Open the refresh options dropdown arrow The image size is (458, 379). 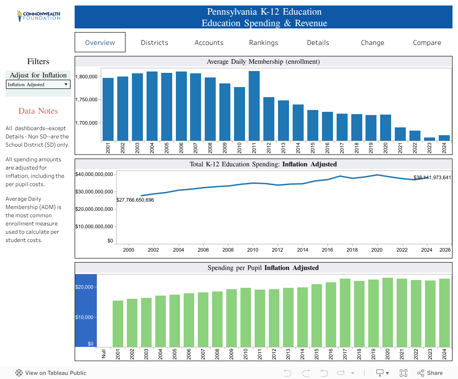coord(352,373)
